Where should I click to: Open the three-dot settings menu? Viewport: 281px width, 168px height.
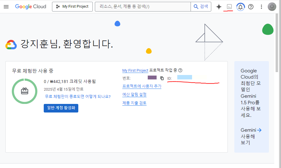pos(261,7)
